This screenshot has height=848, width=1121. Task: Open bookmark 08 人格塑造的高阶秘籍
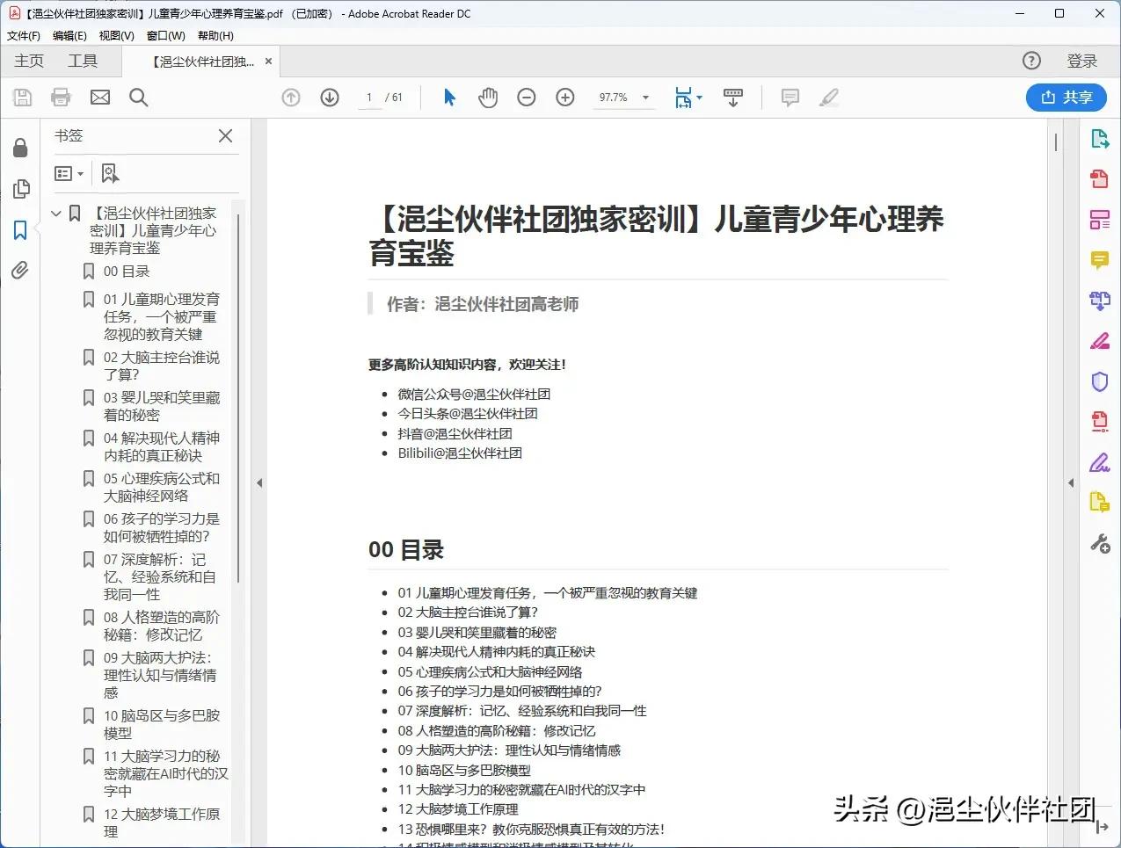162,627
